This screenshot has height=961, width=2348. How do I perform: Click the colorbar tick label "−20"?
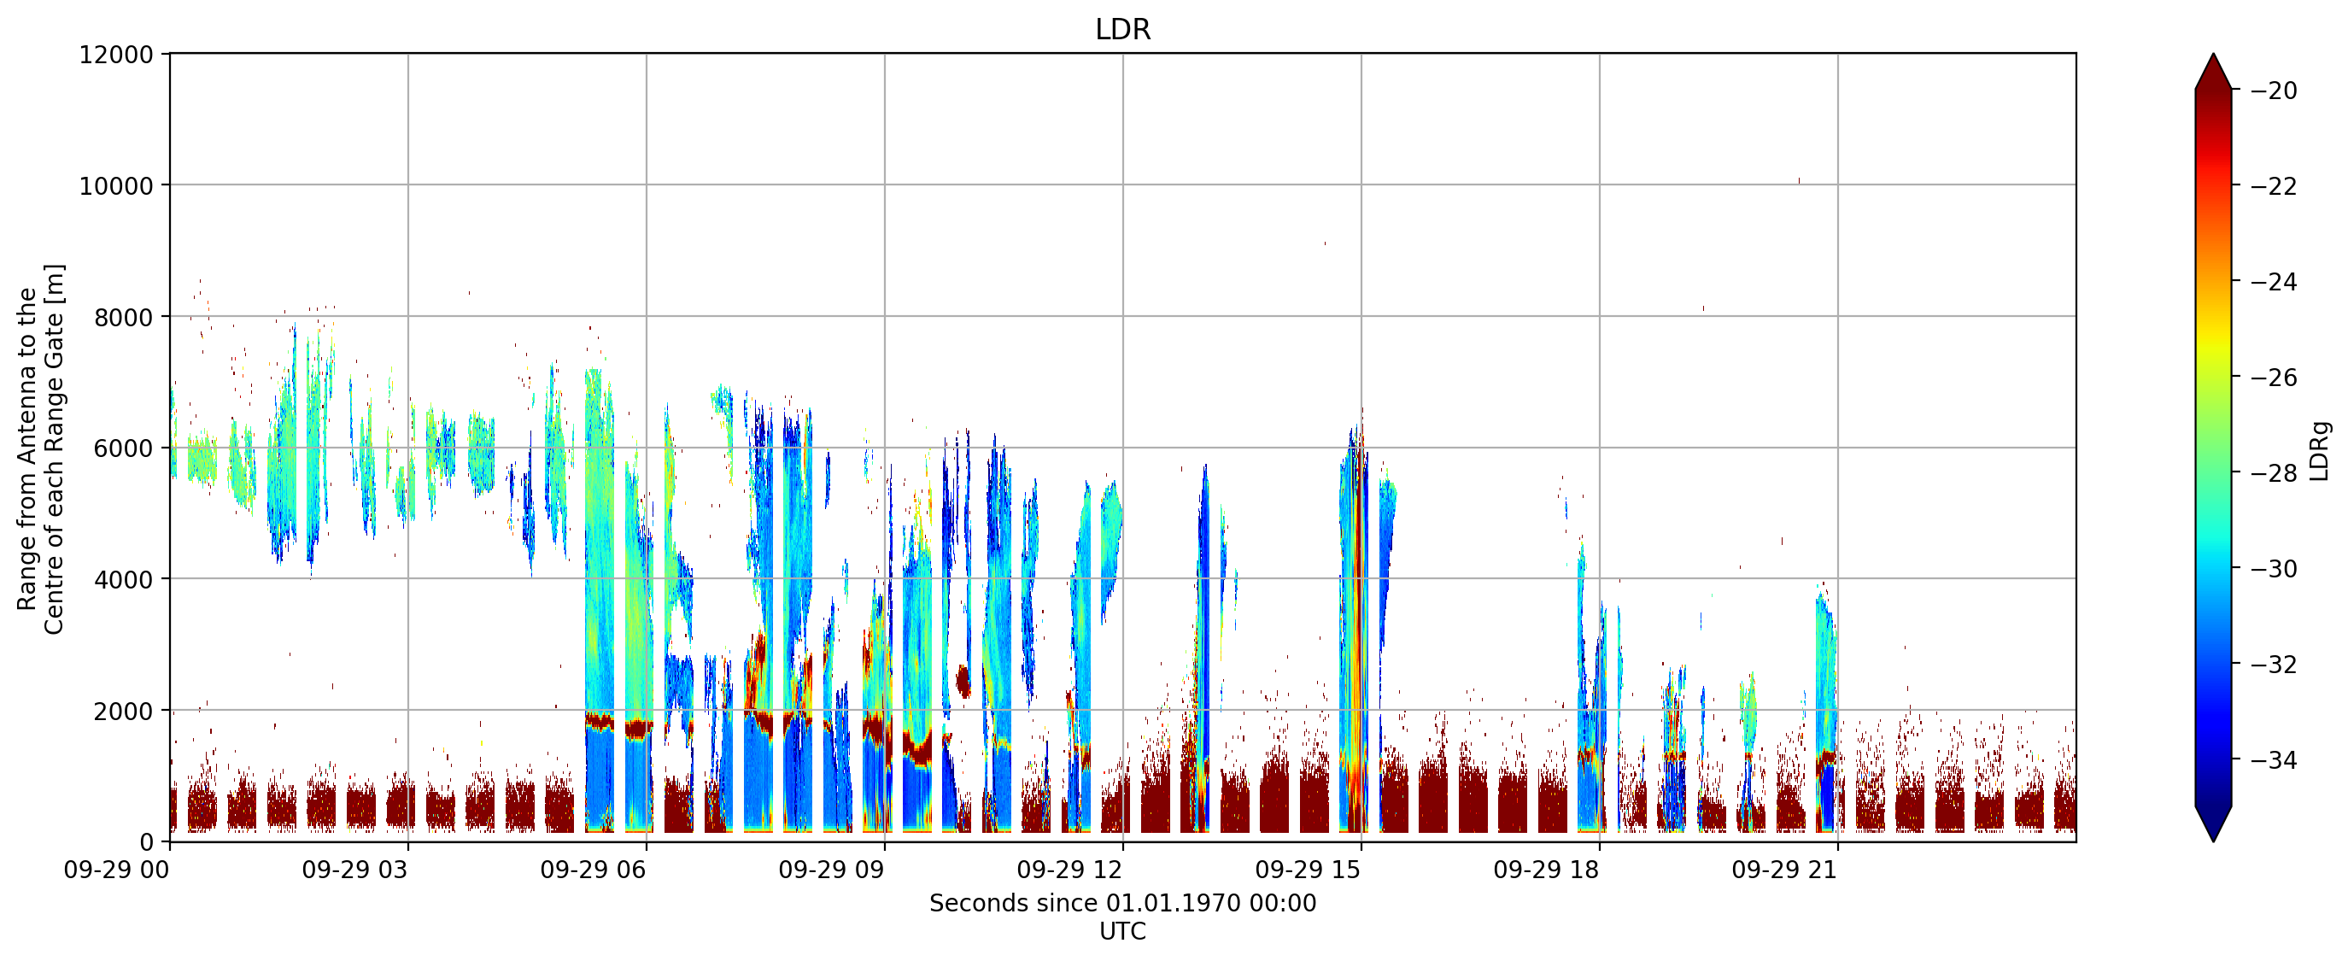click(x=2273, y=91)
